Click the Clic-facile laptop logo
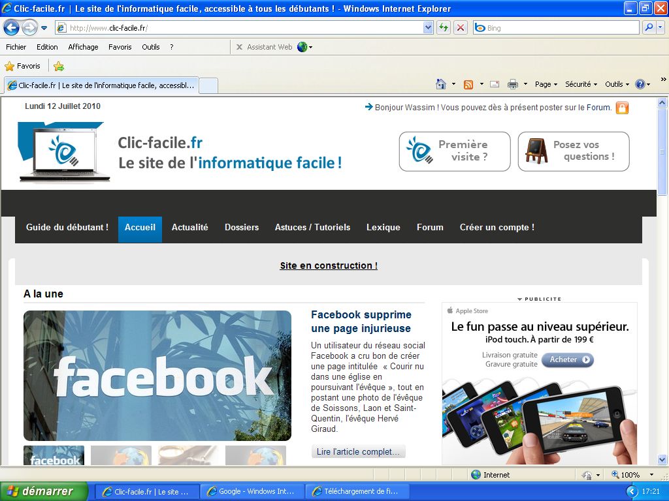 64,152
